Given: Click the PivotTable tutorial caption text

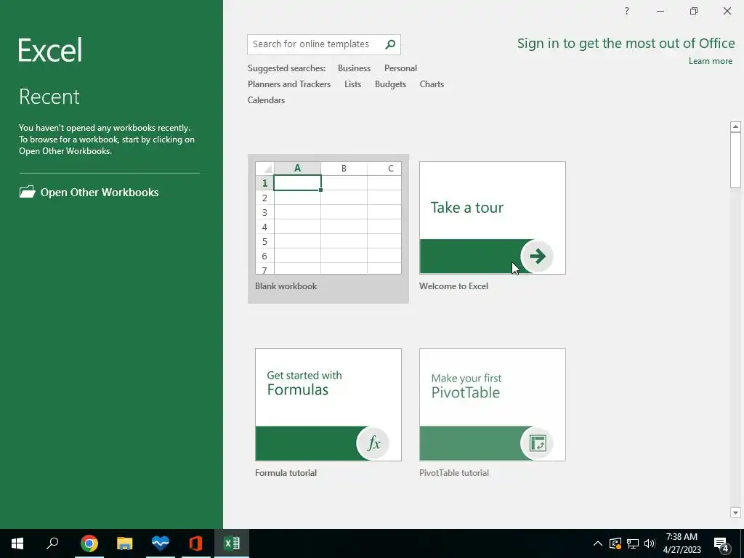Looking at the screenshot, I should click(x=453, y=472).
